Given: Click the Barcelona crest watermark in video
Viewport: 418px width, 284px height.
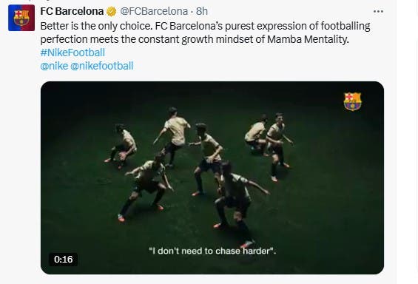Looking at the screenshot, I should point(352,101).
